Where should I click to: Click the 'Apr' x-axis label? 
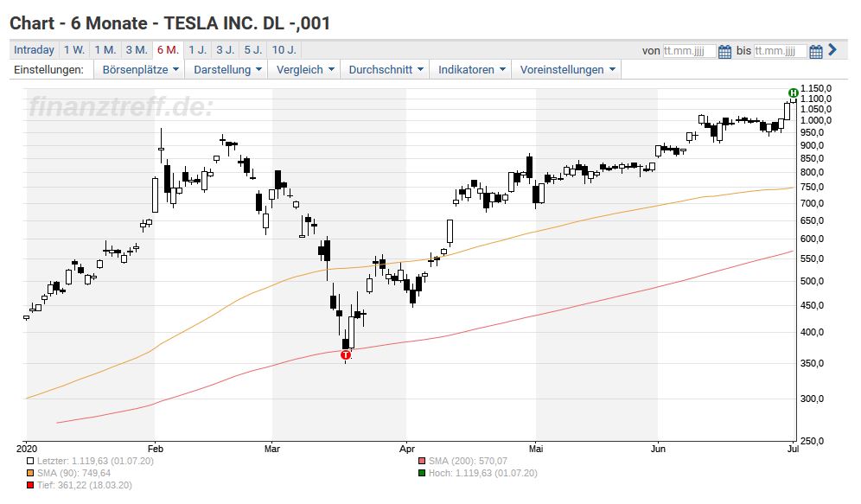coord(406,449)
